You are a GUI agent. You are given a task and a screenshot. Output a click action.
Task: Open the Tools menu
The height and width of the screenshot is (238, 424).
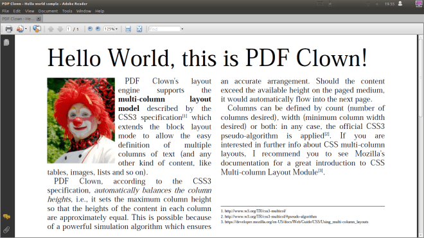[67, 11]
